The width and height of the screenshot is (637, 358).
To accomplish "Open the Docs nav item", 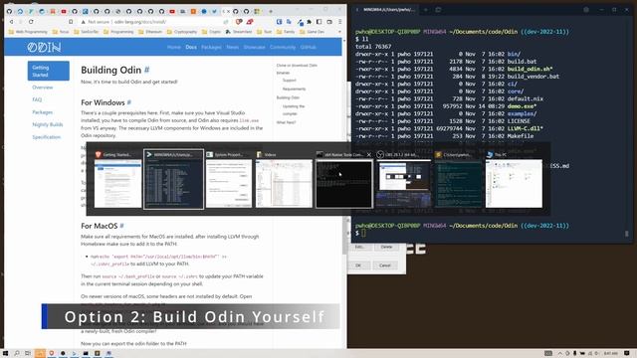I will (191, 47).
